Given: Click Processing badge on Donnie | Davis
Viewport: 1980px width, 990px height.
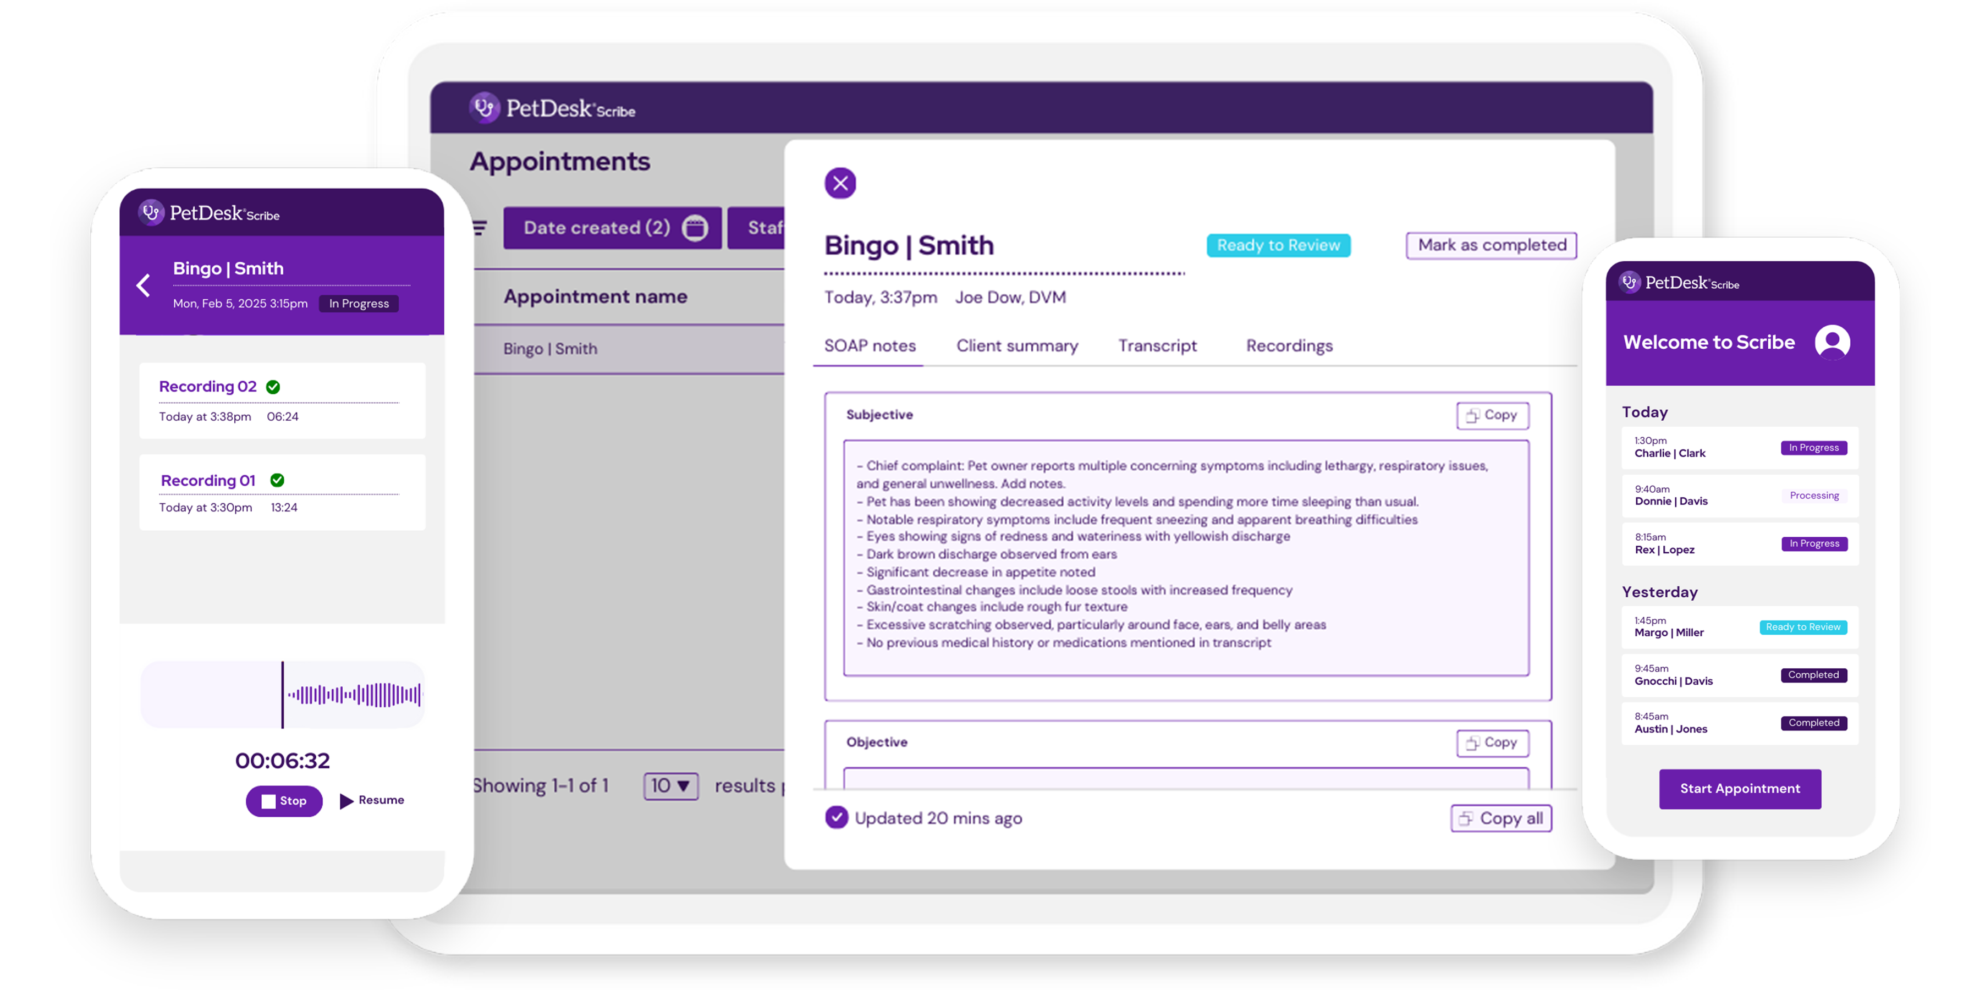Looking at the screenshot, I should coord(1814,496).
